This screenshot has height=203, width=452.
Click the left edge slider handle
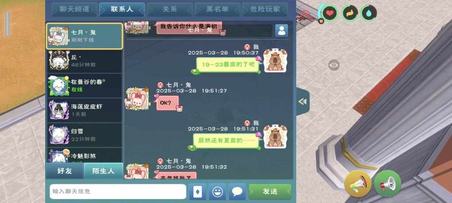8,24
